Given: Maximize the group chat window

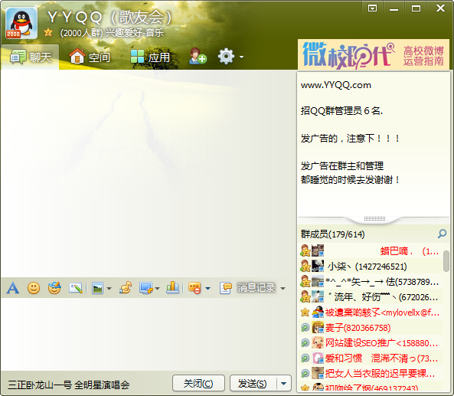Looking at the screenshot, I should (x=416, y=8).
